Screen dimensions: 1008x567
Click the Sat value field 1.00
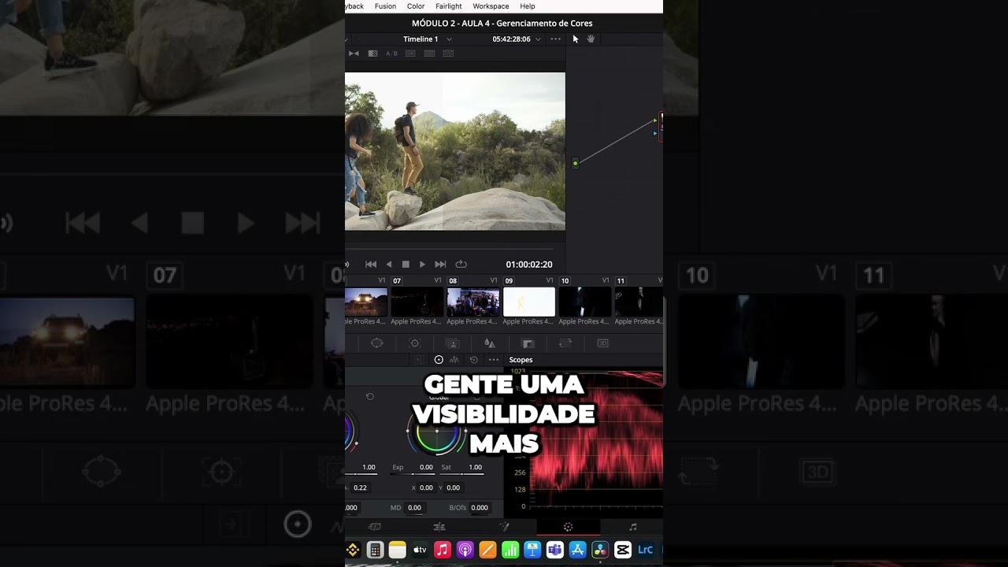click(475, 467)
